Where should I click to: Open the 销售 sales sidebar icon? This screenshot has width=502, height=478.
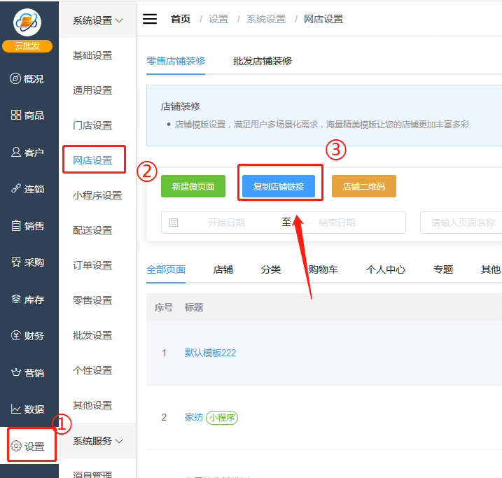point(15,225)
